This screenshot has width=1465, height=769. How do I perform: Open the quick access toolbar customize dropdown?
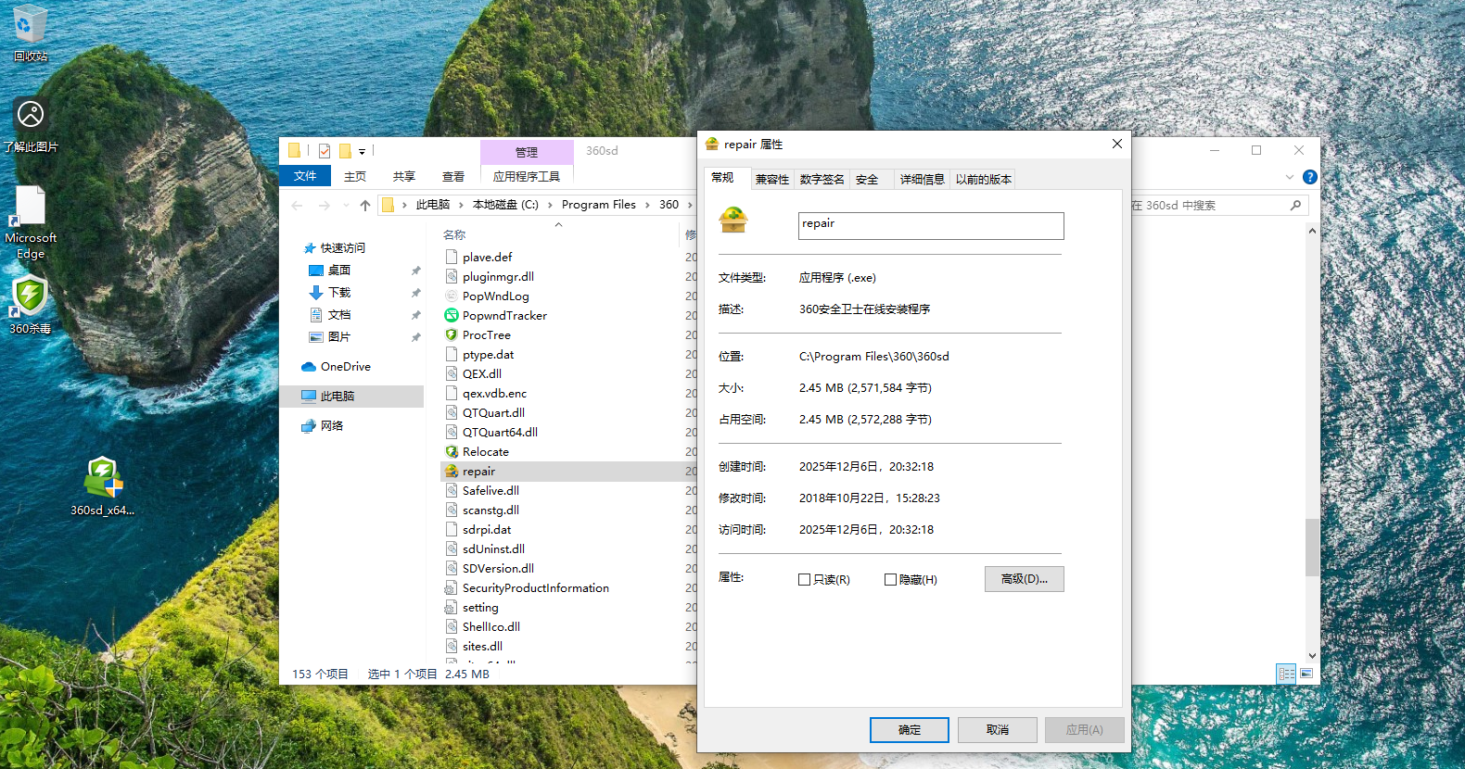pos(362,152)
